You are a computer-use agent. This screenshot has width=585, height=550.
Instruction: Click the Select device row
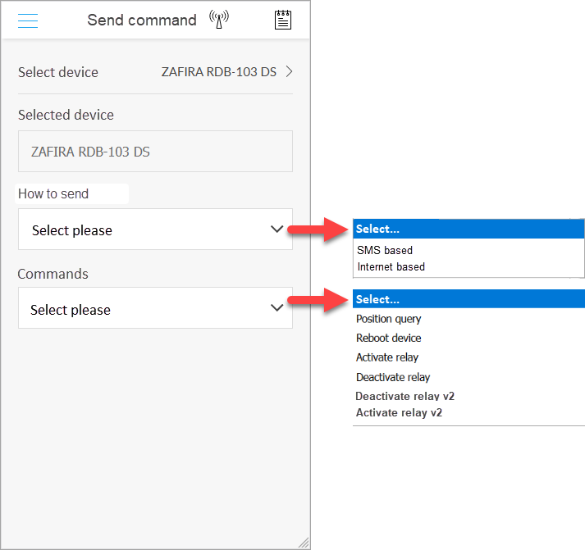point(155,71)
